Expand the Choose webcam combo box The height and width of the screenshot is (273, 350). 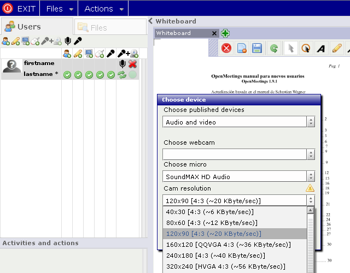click(x=311, y=155)
